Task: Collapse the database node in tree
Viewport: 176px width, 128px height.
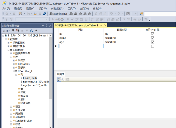Action: [x=8, y=50]
